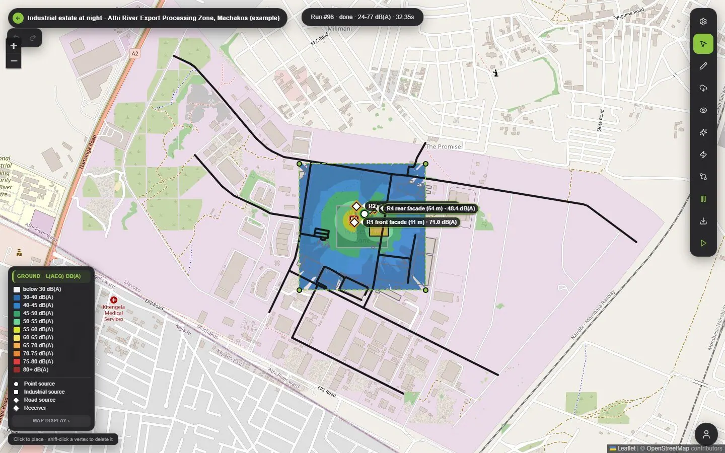
Task: Click the Run #96 status pill
Action: (x=362, y=17)
